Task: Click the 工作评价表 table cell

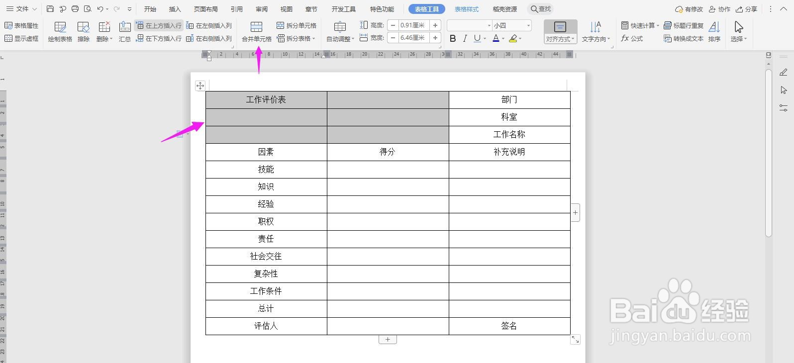Action: click(x=266, y=99)
